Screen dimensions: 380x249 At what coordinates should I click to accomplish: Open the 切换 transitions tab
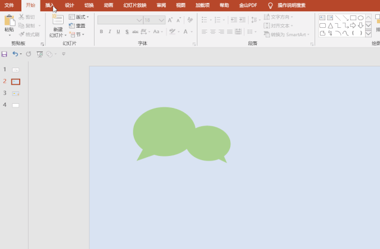(x=89, y=5)
